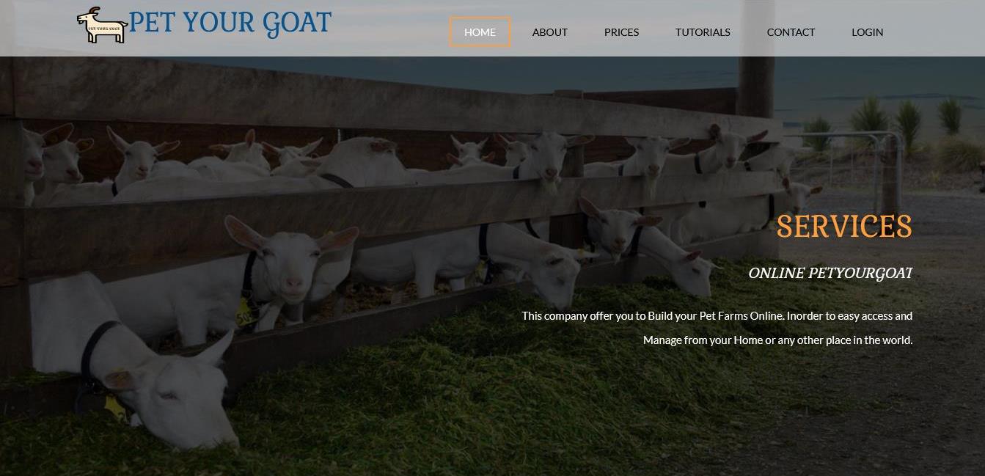Go to the ABOUT page
The height and width of the screenshot is (476, 985).
click(x=550, y=32)
